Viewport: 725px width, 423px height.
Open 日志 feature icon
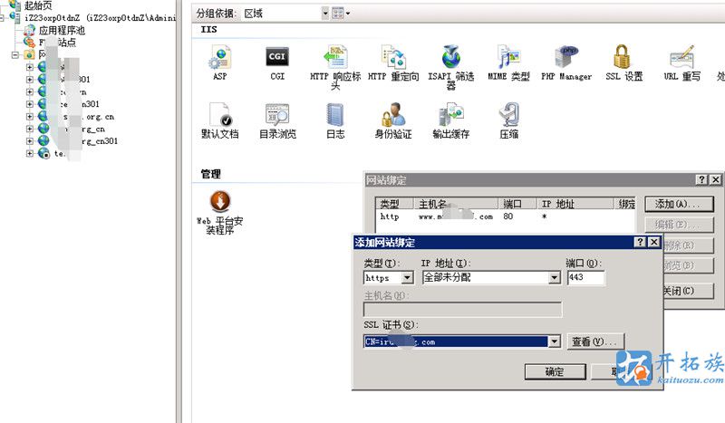[x=335, y=120]
